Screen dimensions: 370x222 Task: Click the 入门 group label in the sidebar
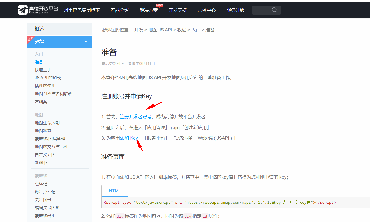39,54
